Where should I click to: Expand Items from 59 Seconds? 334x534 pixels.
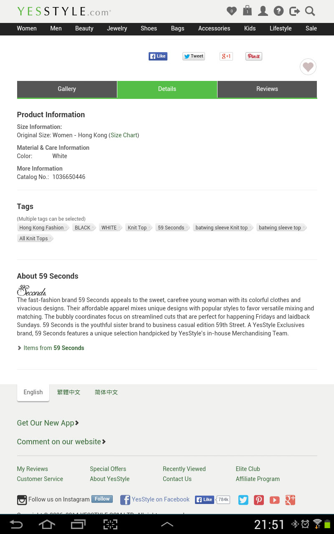click(53, 348)
